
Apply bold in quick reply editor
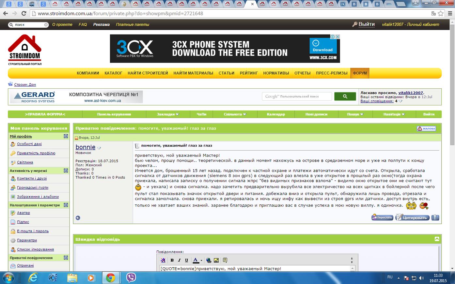[172, 260]
